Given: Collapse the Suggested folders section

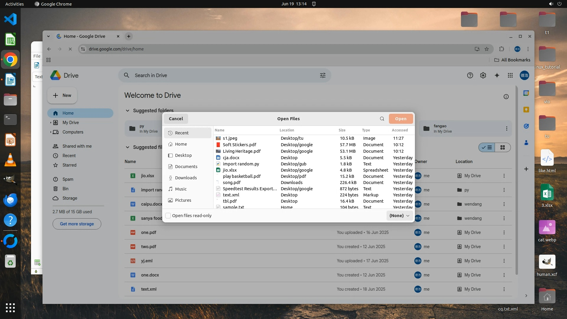Looking at the screenshot, I should coord(128,110).
